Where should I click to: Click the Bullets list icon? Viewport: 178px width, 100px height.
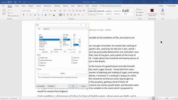[x=60, y=11]
